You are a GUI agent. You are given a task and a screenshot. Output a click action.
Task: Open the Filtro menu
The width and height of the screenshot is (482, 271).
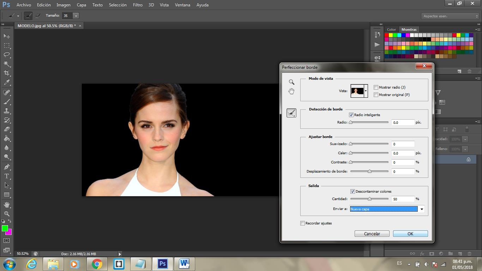coord(138,5)
